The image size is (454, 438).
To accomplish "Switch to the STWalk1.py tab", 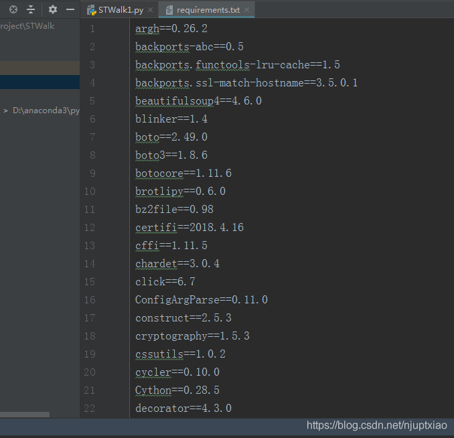I will (x=120, y=10).
